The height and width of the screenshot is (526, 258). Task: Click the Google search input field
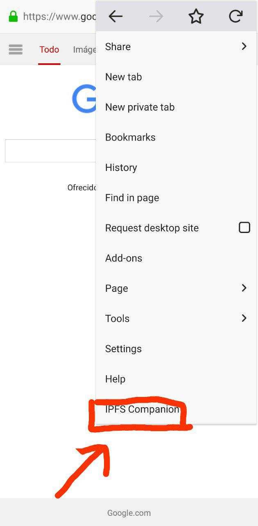click(x=50, y=151)
